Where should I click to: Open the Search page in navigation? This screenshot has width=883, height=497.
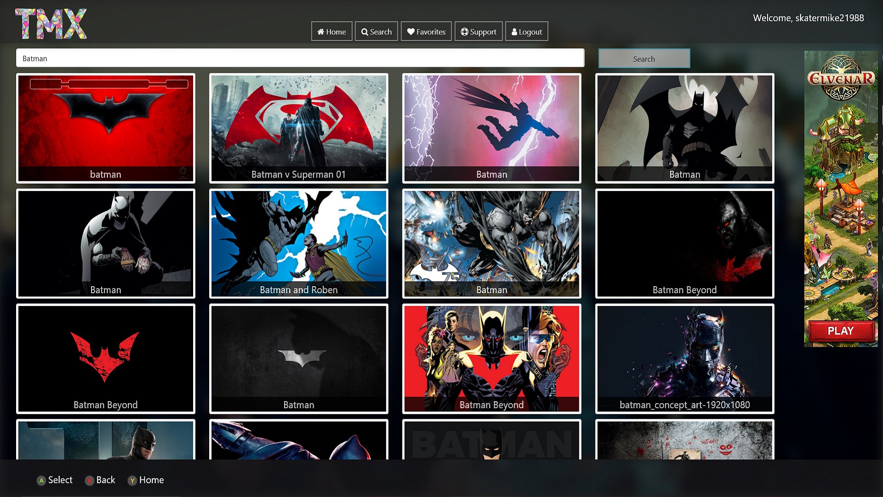pyautogui.click(x=376, y=32)
